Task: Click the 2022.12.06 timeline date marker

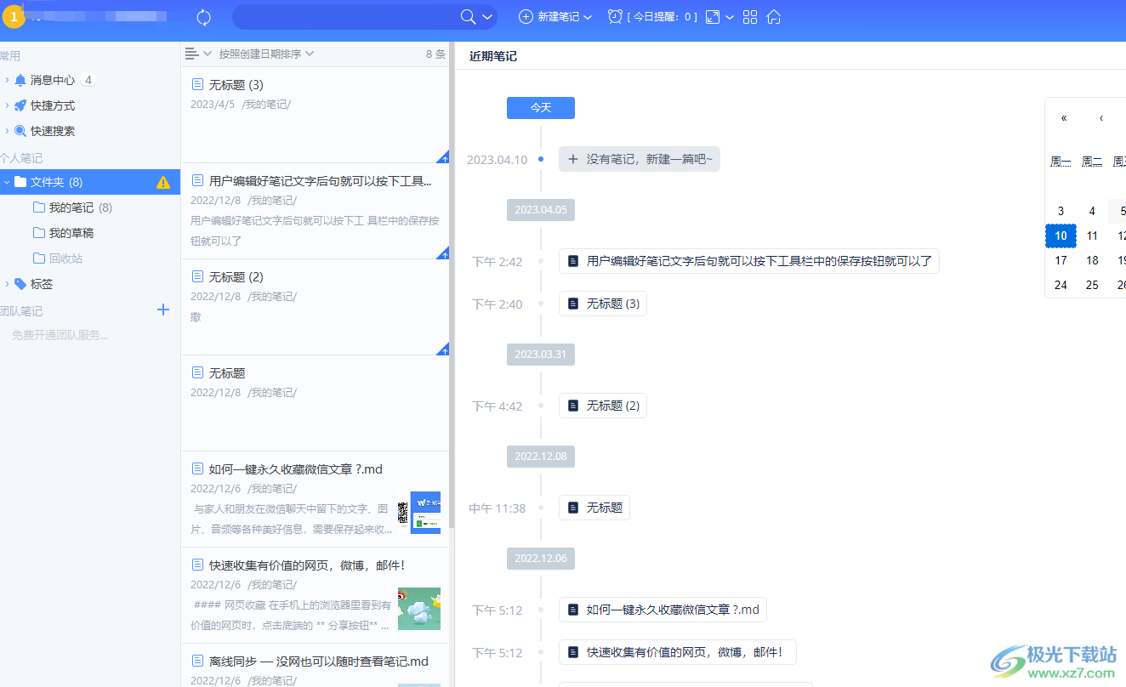Action: tap(541, 559)
